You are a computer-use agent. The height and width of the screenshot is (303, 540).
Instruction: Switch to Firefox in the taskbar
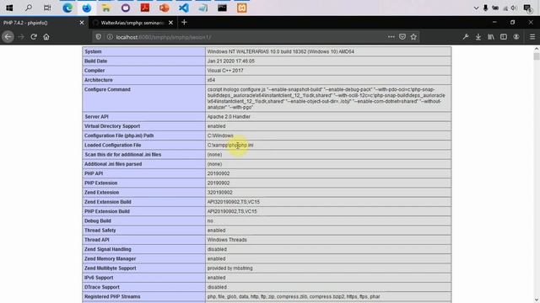pos(87,8)
